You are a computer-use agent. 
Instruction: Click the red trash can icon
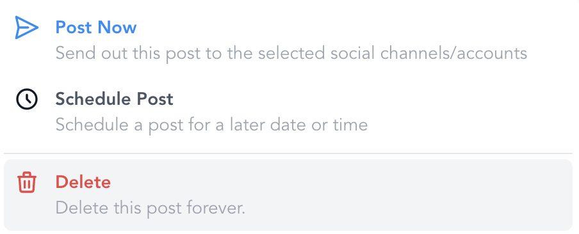pyautogui.click(x=27, y=183)
